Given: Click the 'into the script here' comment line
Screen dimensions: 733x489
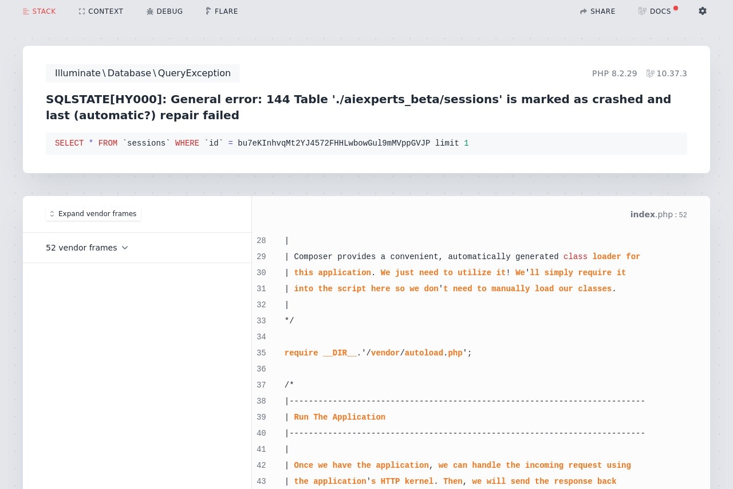Looking at the screenshot, I should click(450, 289).
